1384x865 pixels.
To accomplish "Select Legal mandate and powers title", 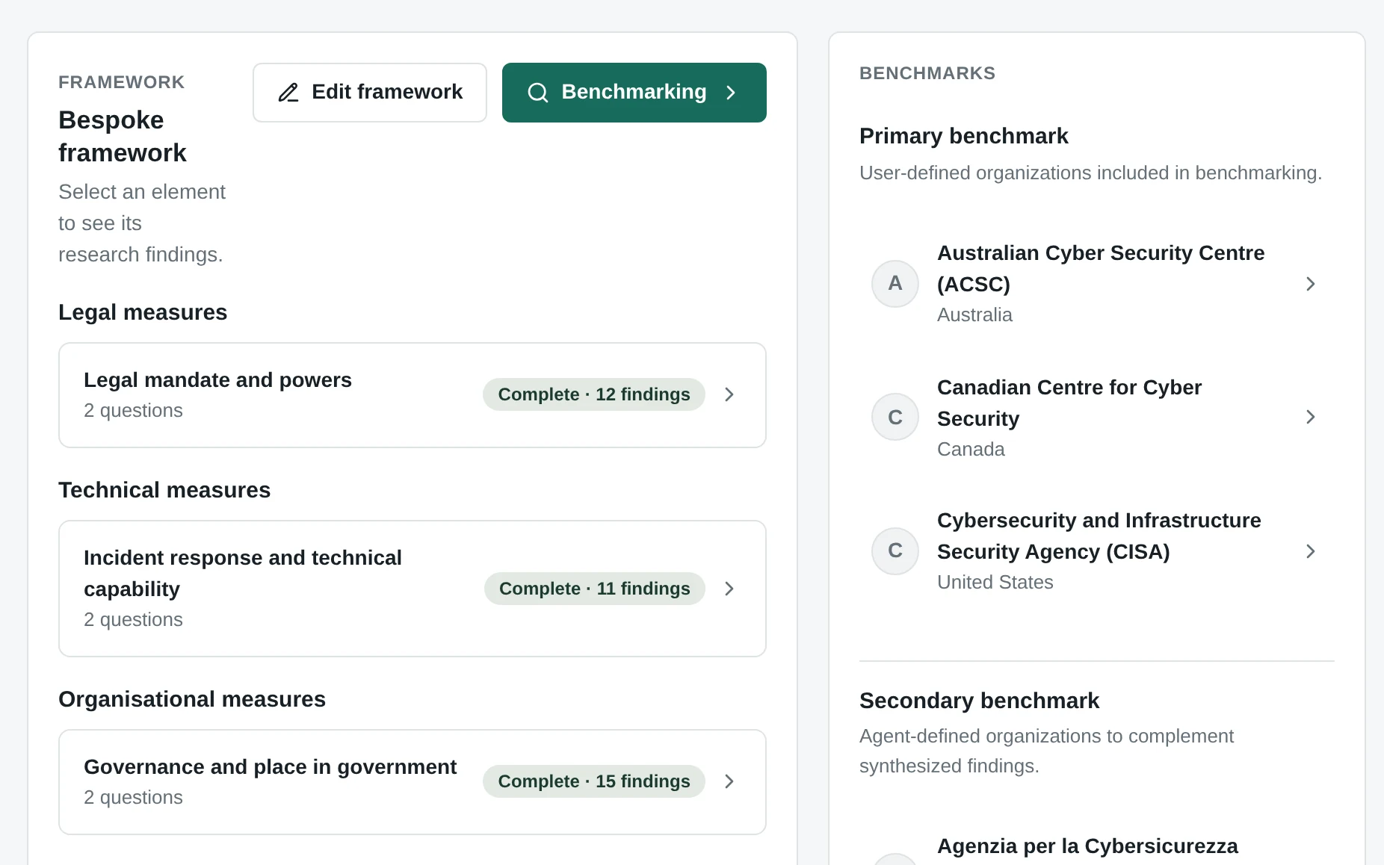I will click(217, 380).
